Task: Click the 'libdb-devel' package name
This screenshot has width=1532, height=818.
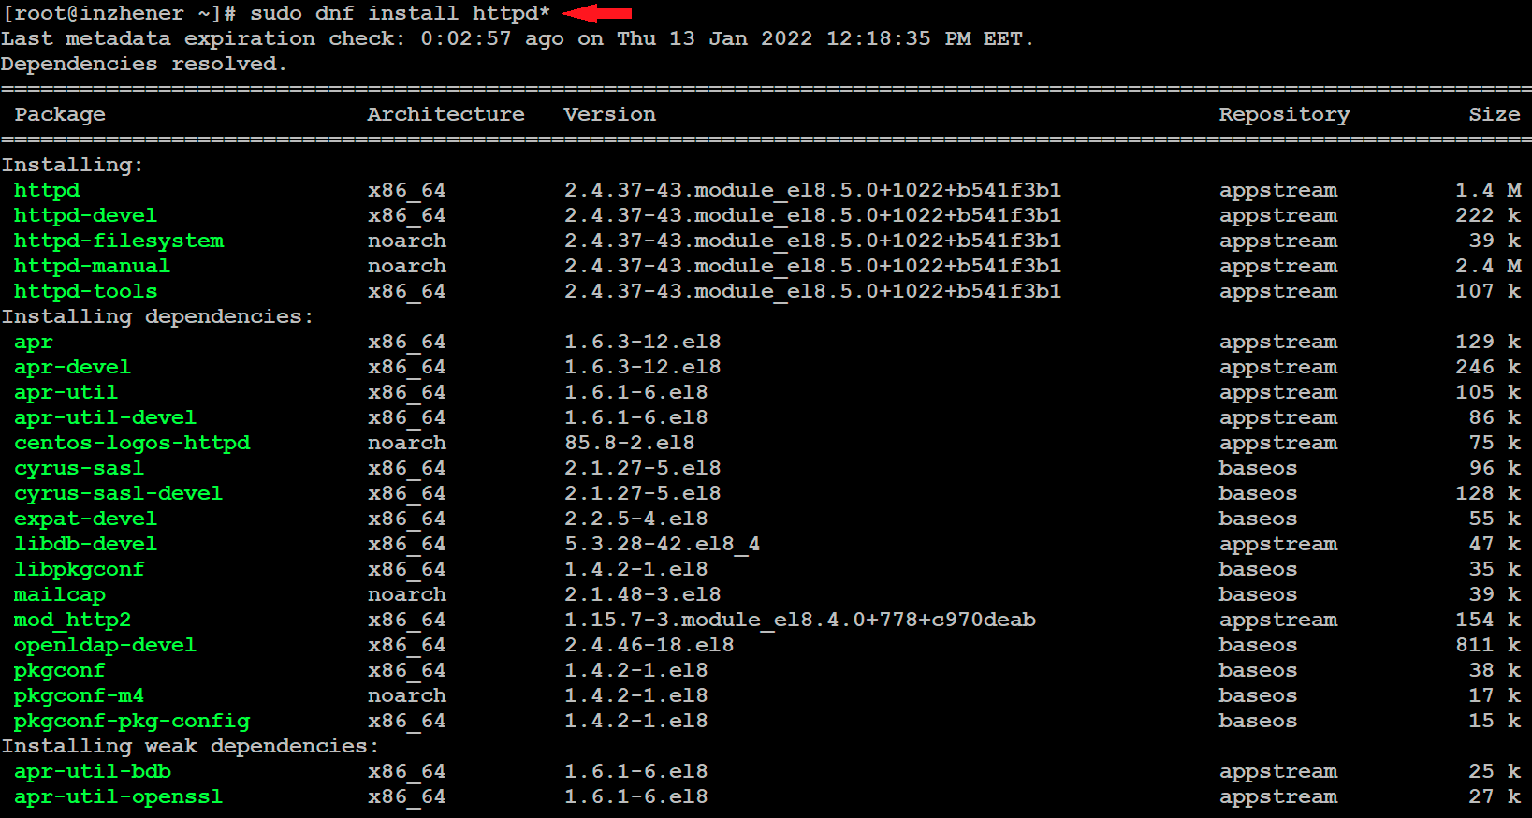Action: [x=85, y=544]
